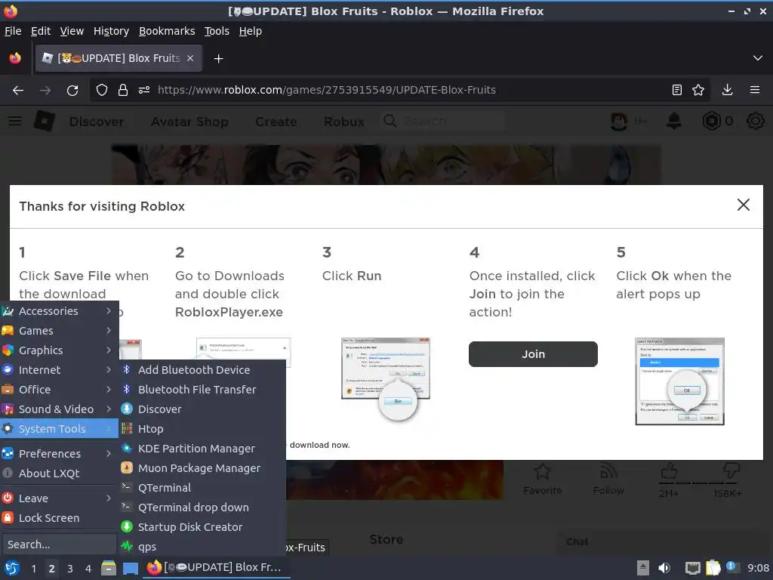The width and height of the screenshot is (773, 580).
Task: Launch KDE Partition Manager
Action: click(202, 449)
